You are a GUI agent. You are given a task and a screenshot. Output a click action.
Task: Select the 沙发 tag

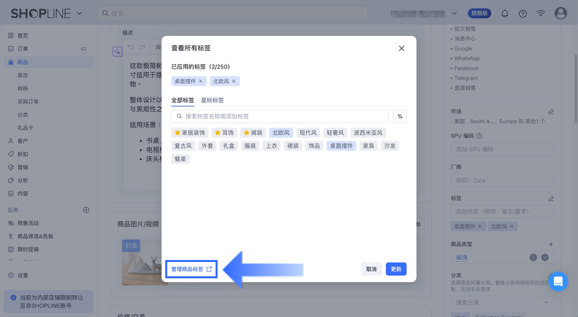(x=390, y=146)
